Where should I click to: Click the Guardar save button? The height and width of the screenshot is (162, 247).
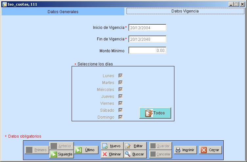[160, 146]
